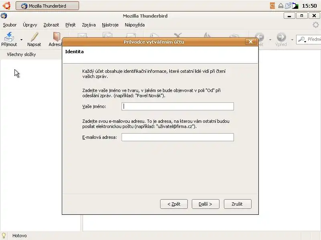Click the Mozilla Thunderbird taskbar button
This screenshot has height=240, width=321.
[x=47, y=6]
